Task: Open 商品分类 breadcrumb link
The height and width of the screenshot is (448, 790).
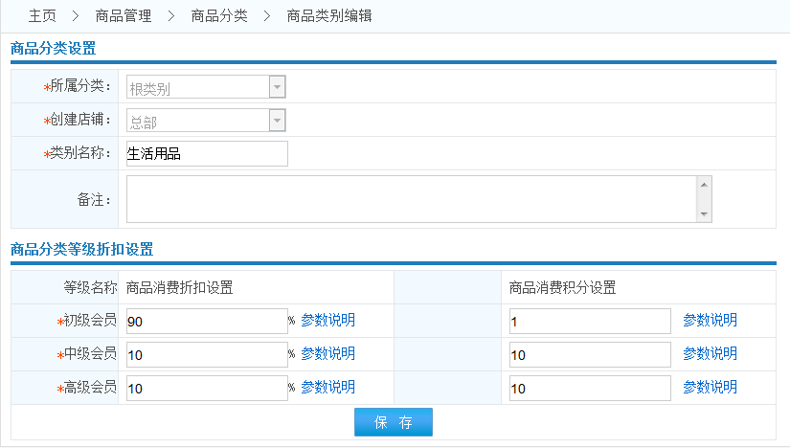Action: click(x=219, y=16)
